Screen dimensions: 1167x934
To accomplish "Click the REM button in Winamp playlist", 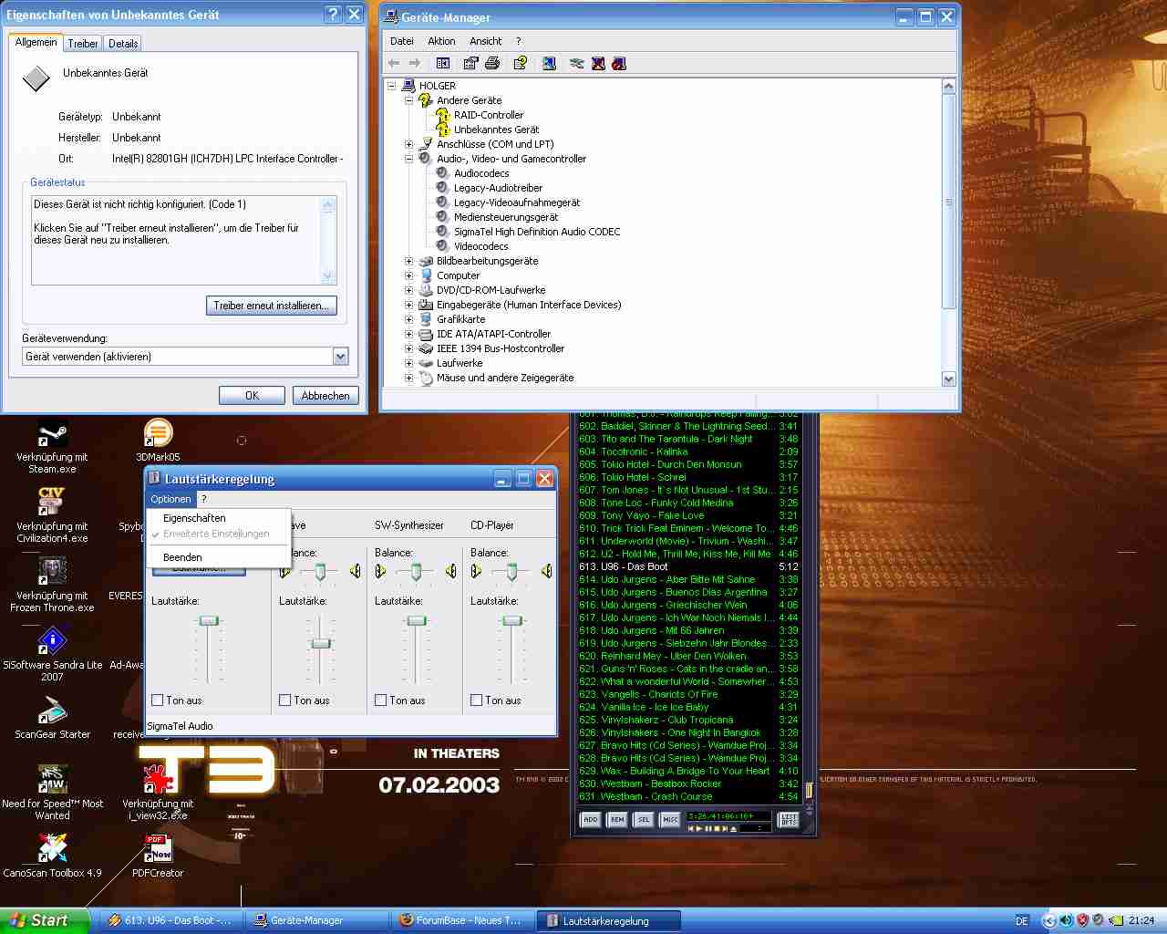I will [x=617, y=820].
